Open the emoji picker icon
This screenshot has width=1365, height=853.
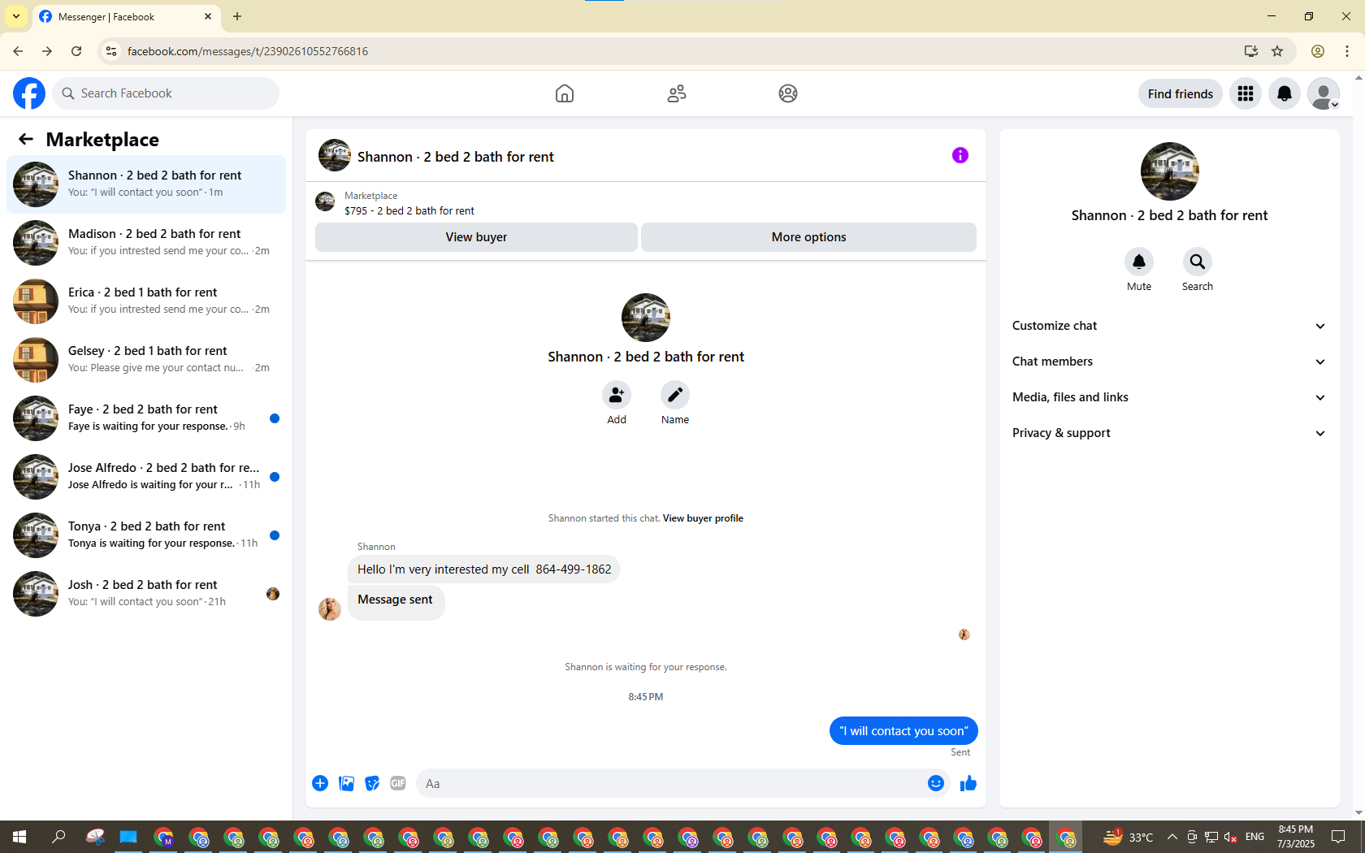point(936,783)
